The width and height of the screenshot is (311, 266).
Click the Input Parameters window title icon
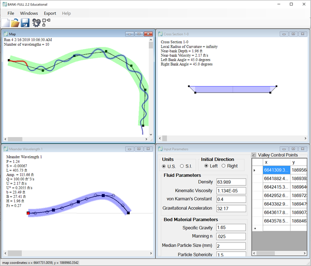pos(161,149)
